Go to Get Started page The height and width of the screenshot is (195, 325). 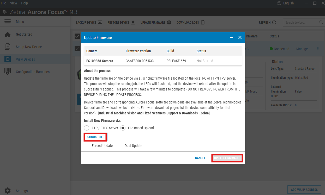(24, 34)
